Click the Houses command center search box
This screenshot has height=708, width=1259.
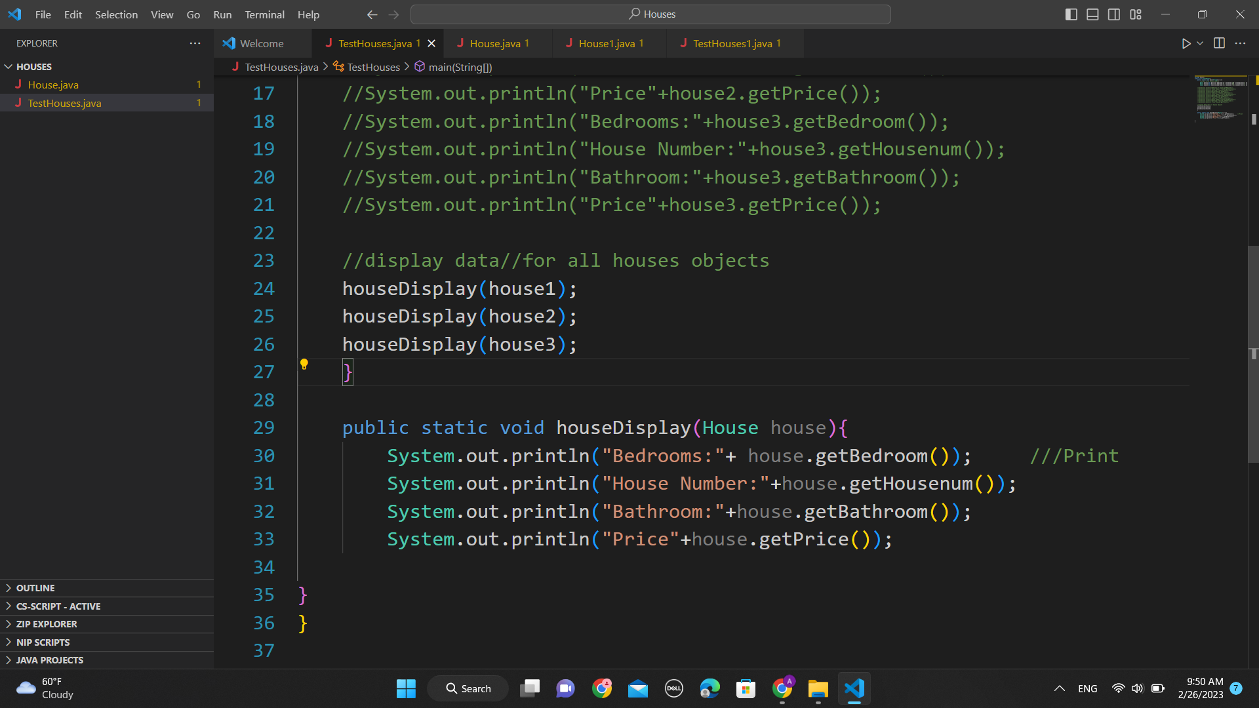pyautogui.click(x=650, y=14)
